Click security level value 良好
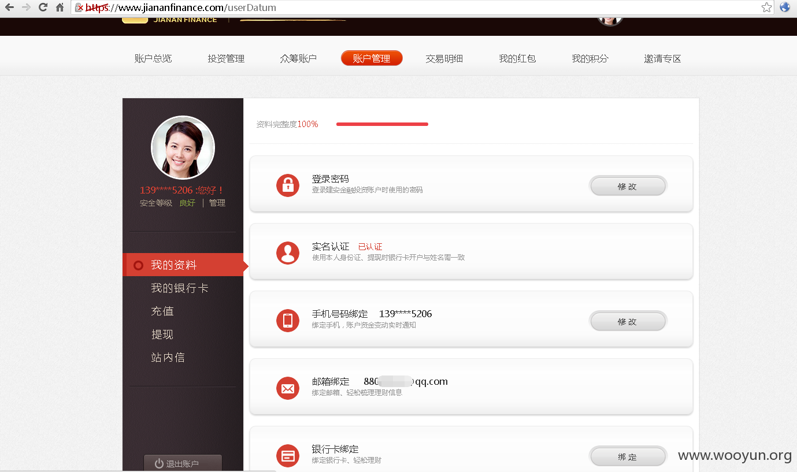This screenshot has height=472, width=797. (187, 203)
